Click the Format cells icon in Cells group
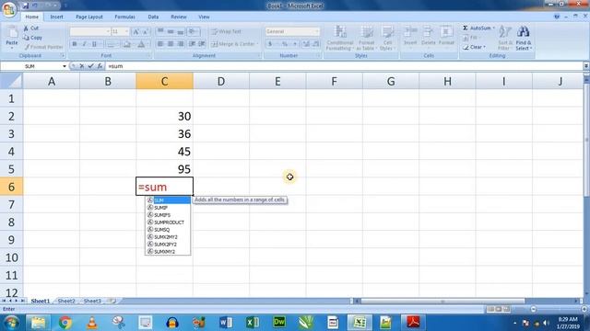The height and width of the screenshot is (331, 590). [x=446, y=32]
